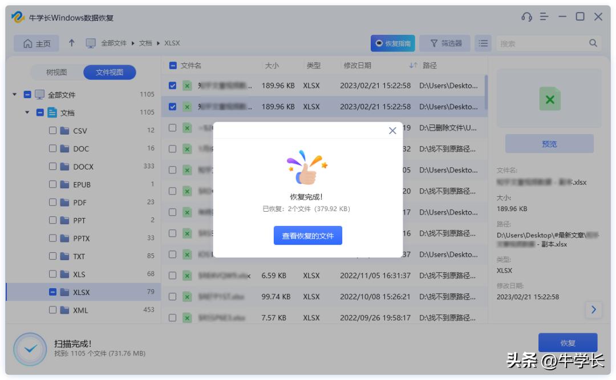
Task: Toggle 文档 folder checkbox
Action: (x=40, y=112)
